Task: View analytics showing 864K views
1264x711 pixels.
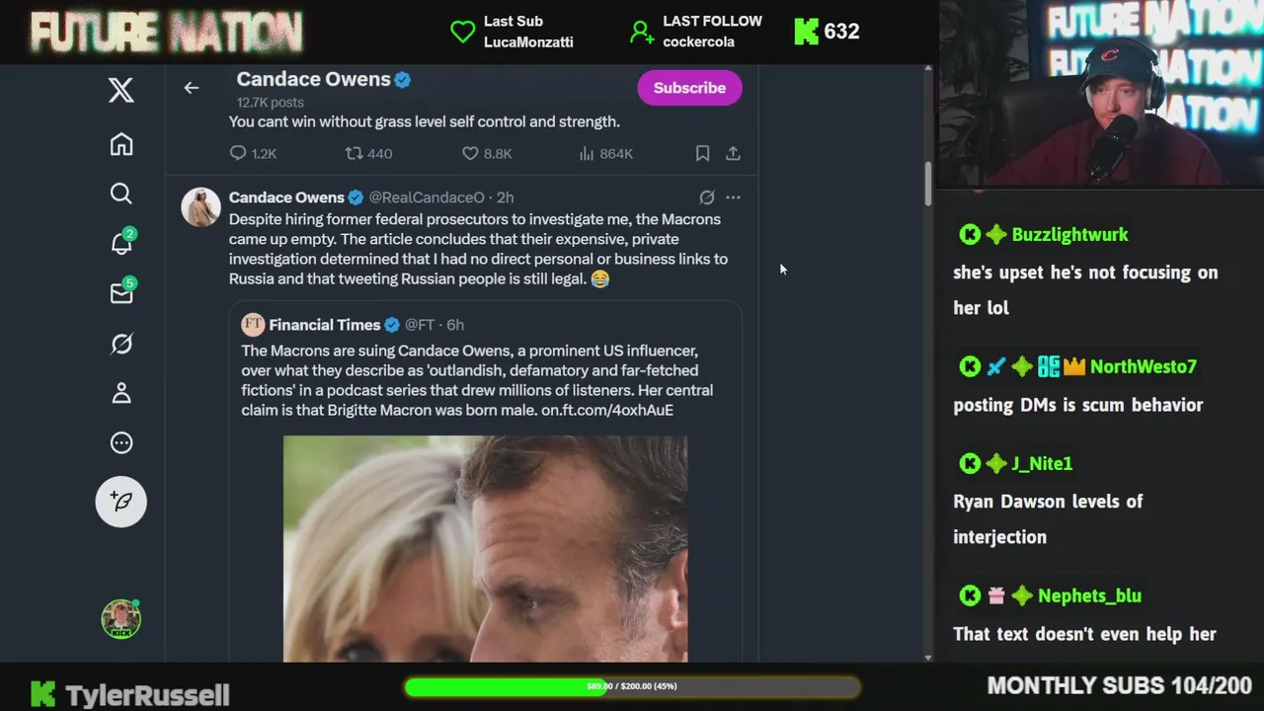Action: coord(587,153)
